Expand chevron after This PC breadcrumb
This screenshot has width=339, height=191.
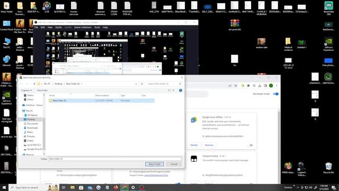tap(52, 84)
